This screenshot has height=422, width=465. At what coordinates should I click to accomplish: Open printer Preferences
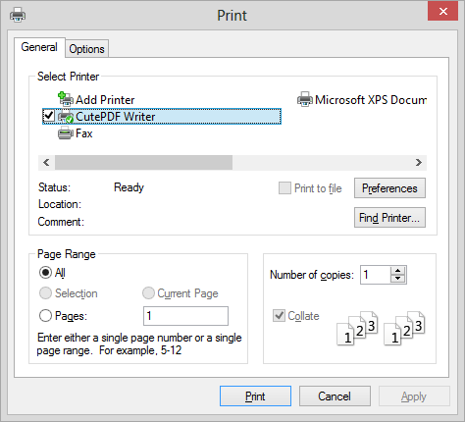(x=389, y=188)
